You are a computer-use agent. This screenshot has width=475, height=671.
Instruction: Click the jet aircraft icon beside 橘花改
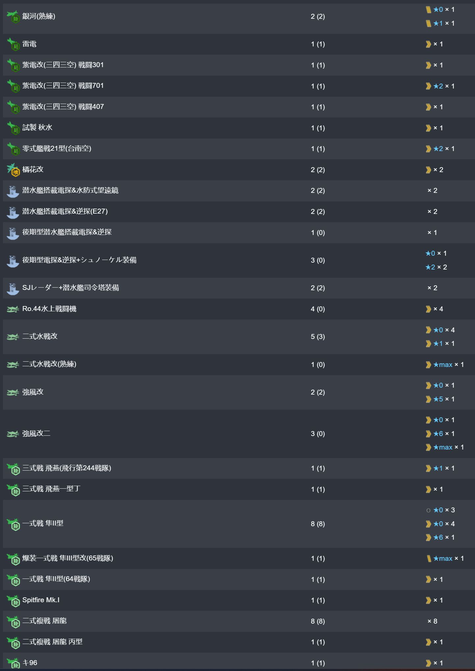13,170
